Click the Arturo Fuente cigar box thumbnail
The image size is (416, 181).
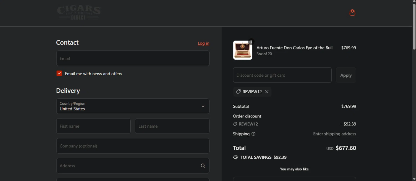(243, 50)
